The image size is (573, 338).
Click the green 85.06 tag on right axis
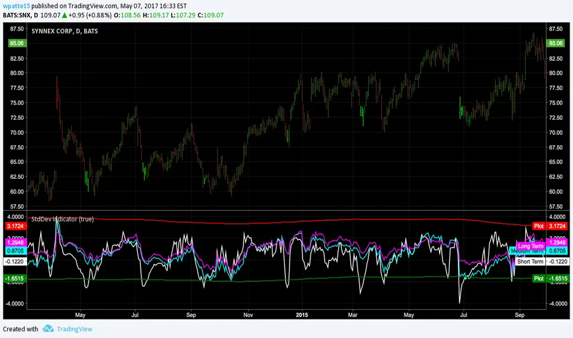click(555, 43)
